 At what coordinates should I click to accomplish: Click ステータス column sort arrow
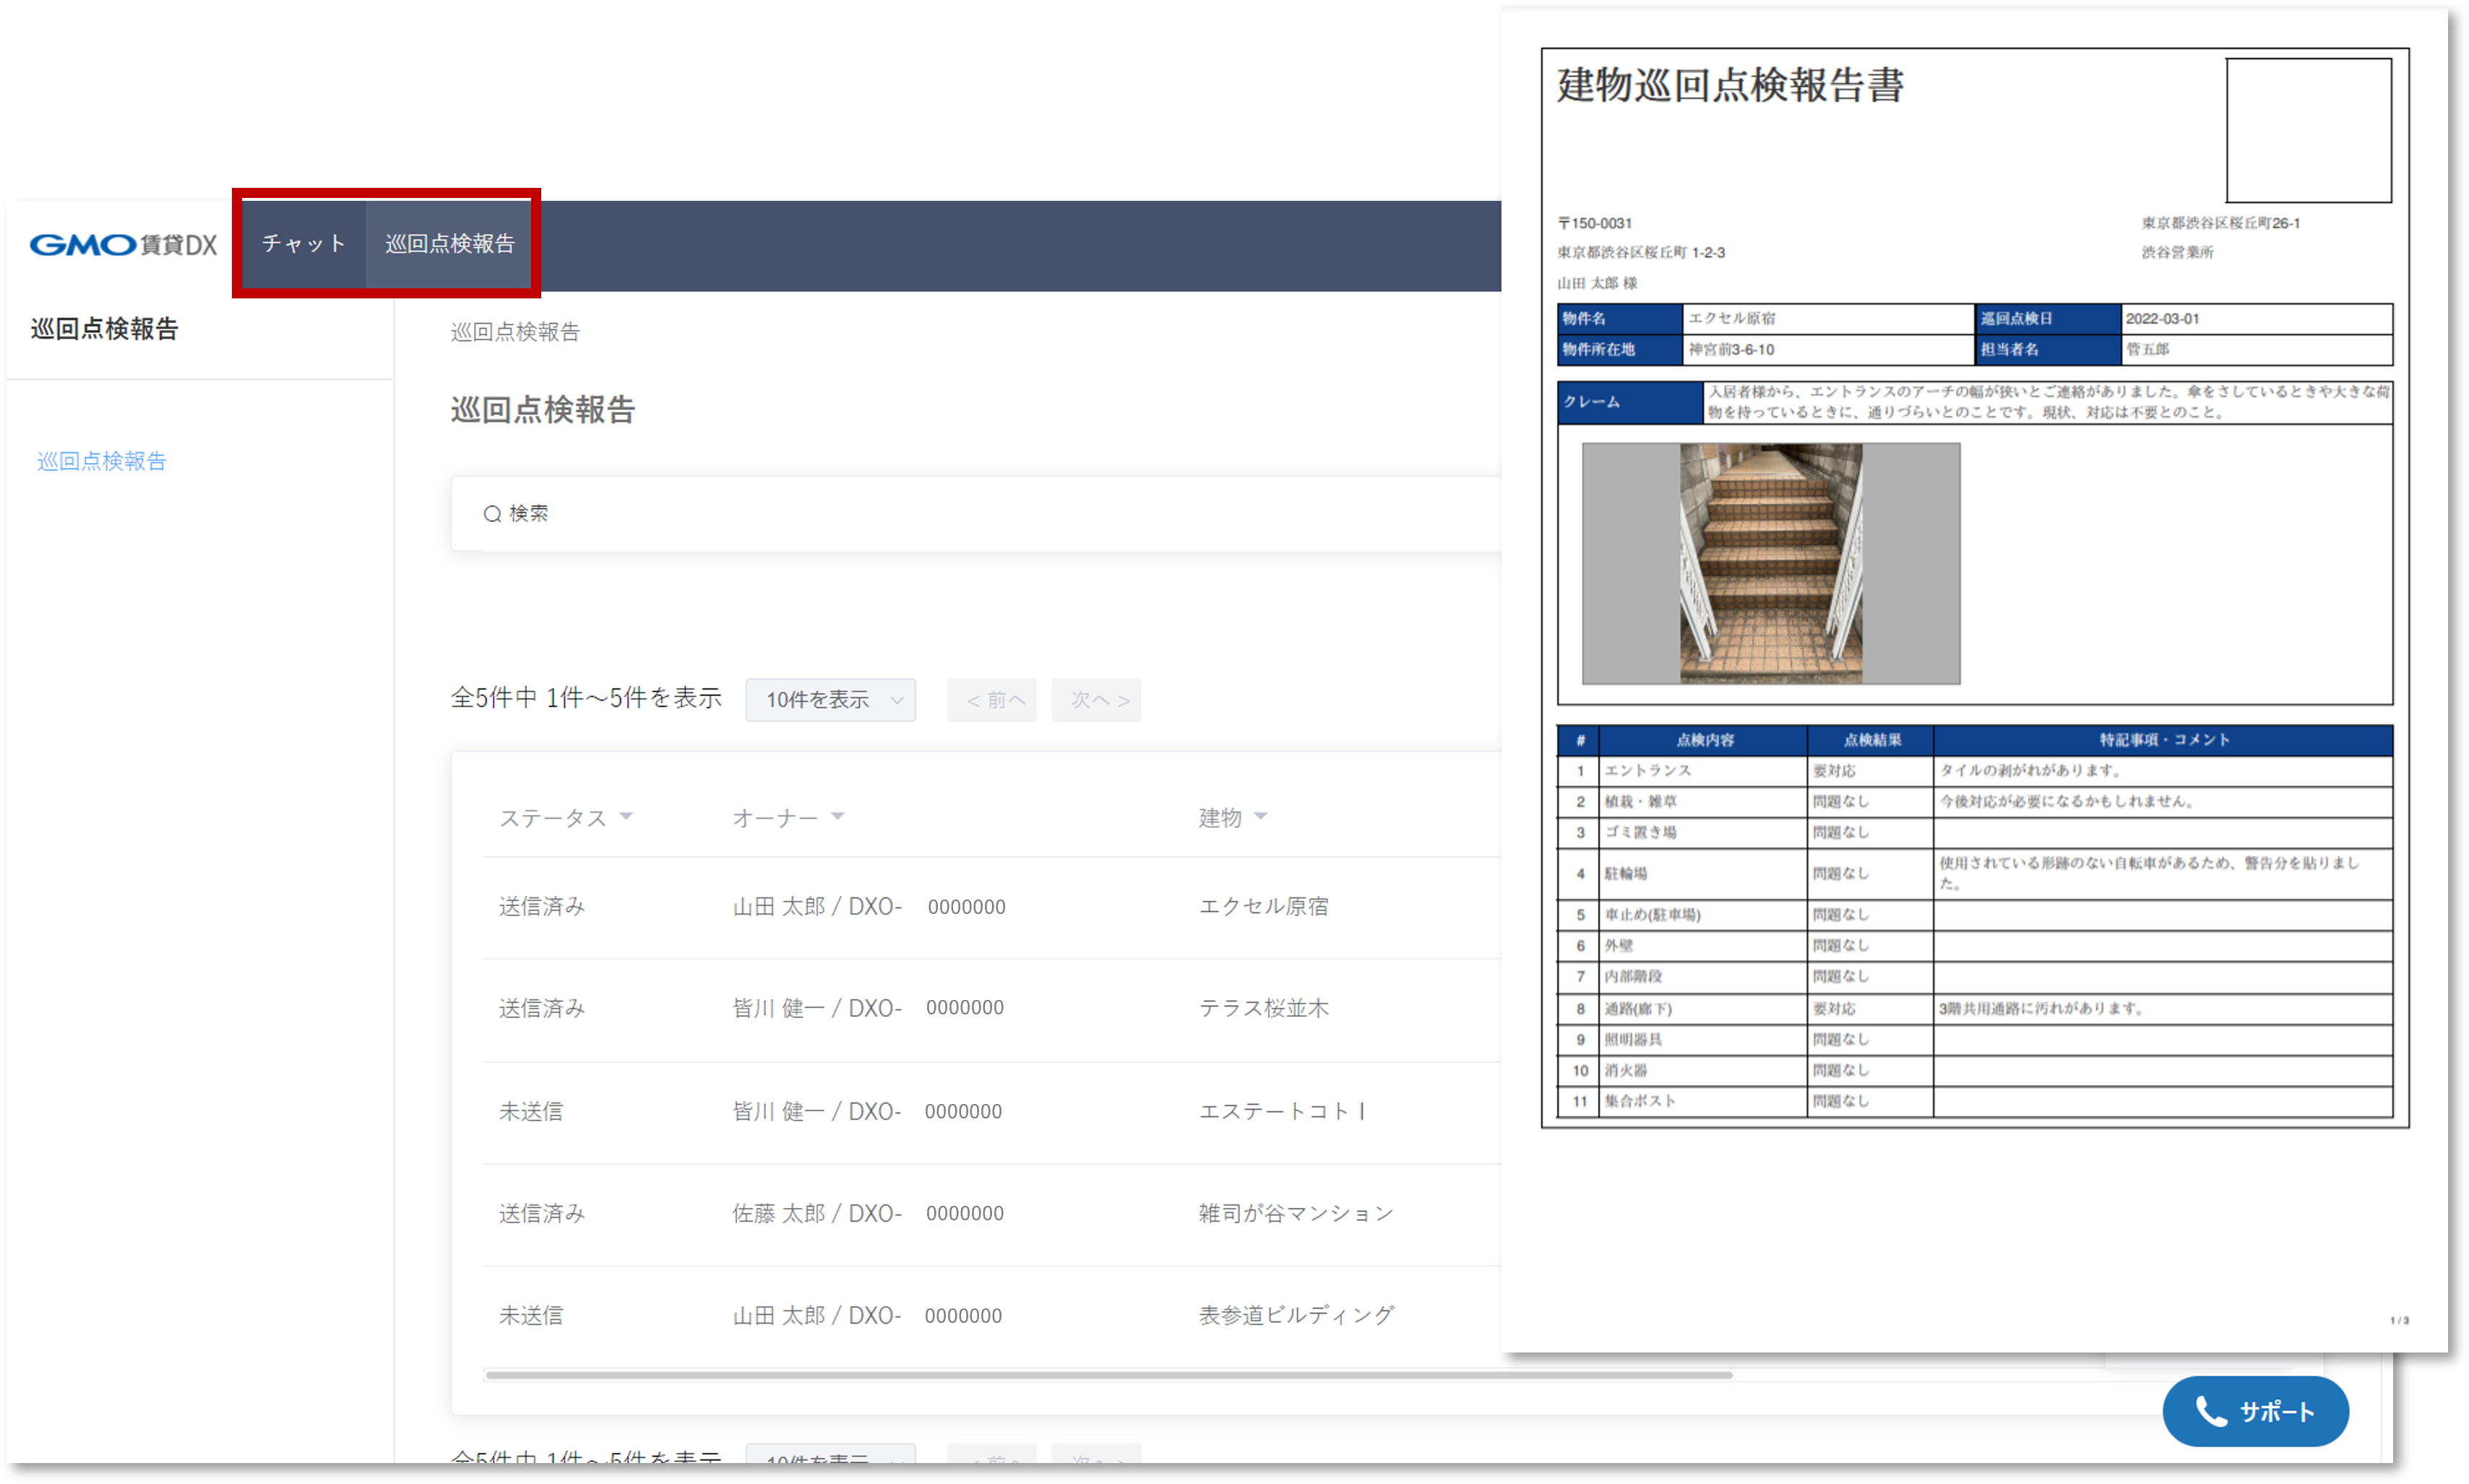[x=626, y=816]
